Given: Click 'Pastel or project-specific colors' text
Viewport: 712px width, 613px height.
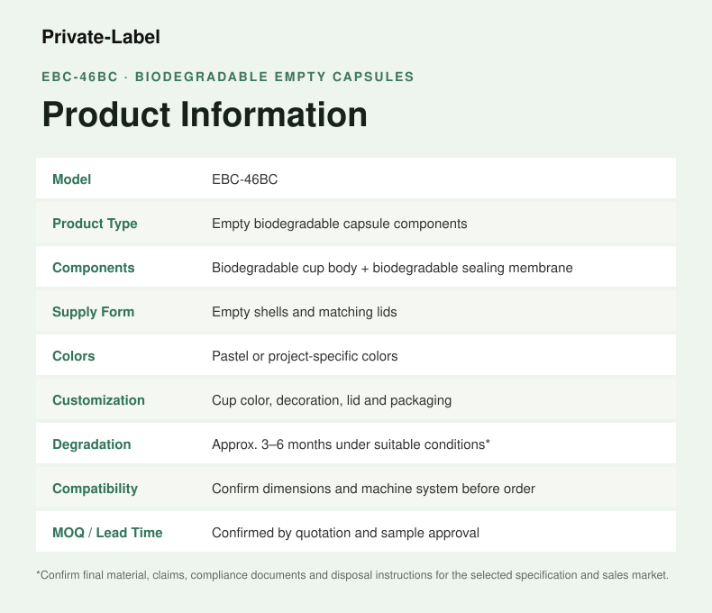Looking at the screenshot, I should [305, 356].
